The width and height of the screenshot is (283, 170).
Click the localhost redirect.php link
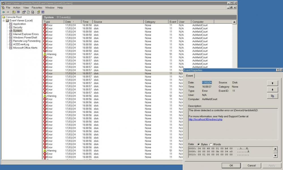(x=205, y=119)
